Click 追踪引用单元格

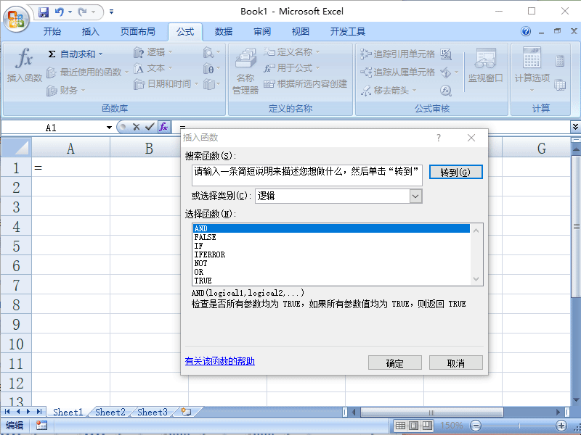(x=397, y=54)
